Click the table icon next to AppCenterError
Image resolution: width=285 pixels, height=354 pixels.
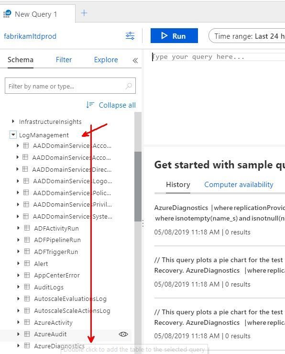pos(27,275)
